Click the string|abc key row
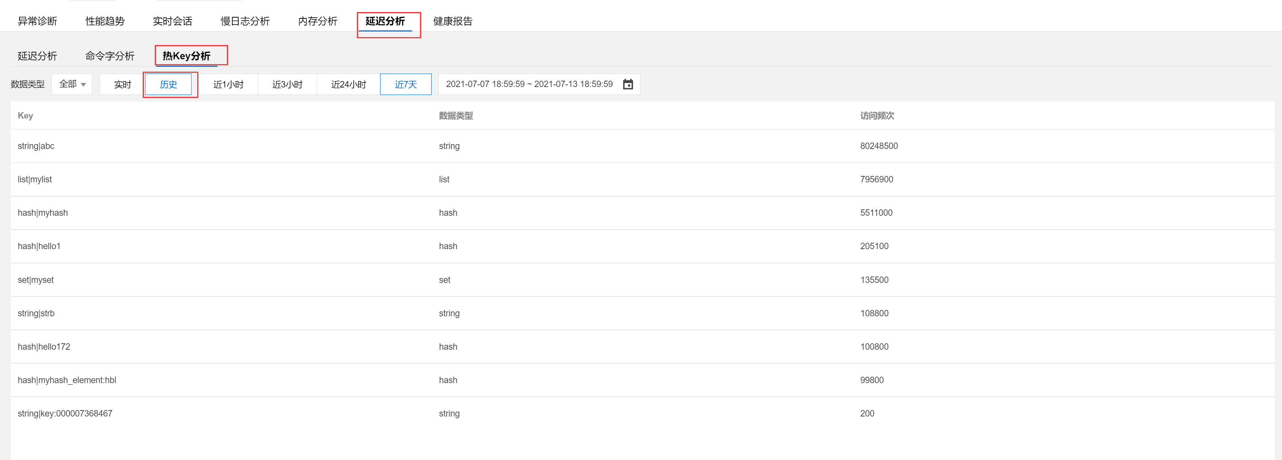The width and height of the screenshot is (1282, 460). pyautogui.click(x=36, y=146)
